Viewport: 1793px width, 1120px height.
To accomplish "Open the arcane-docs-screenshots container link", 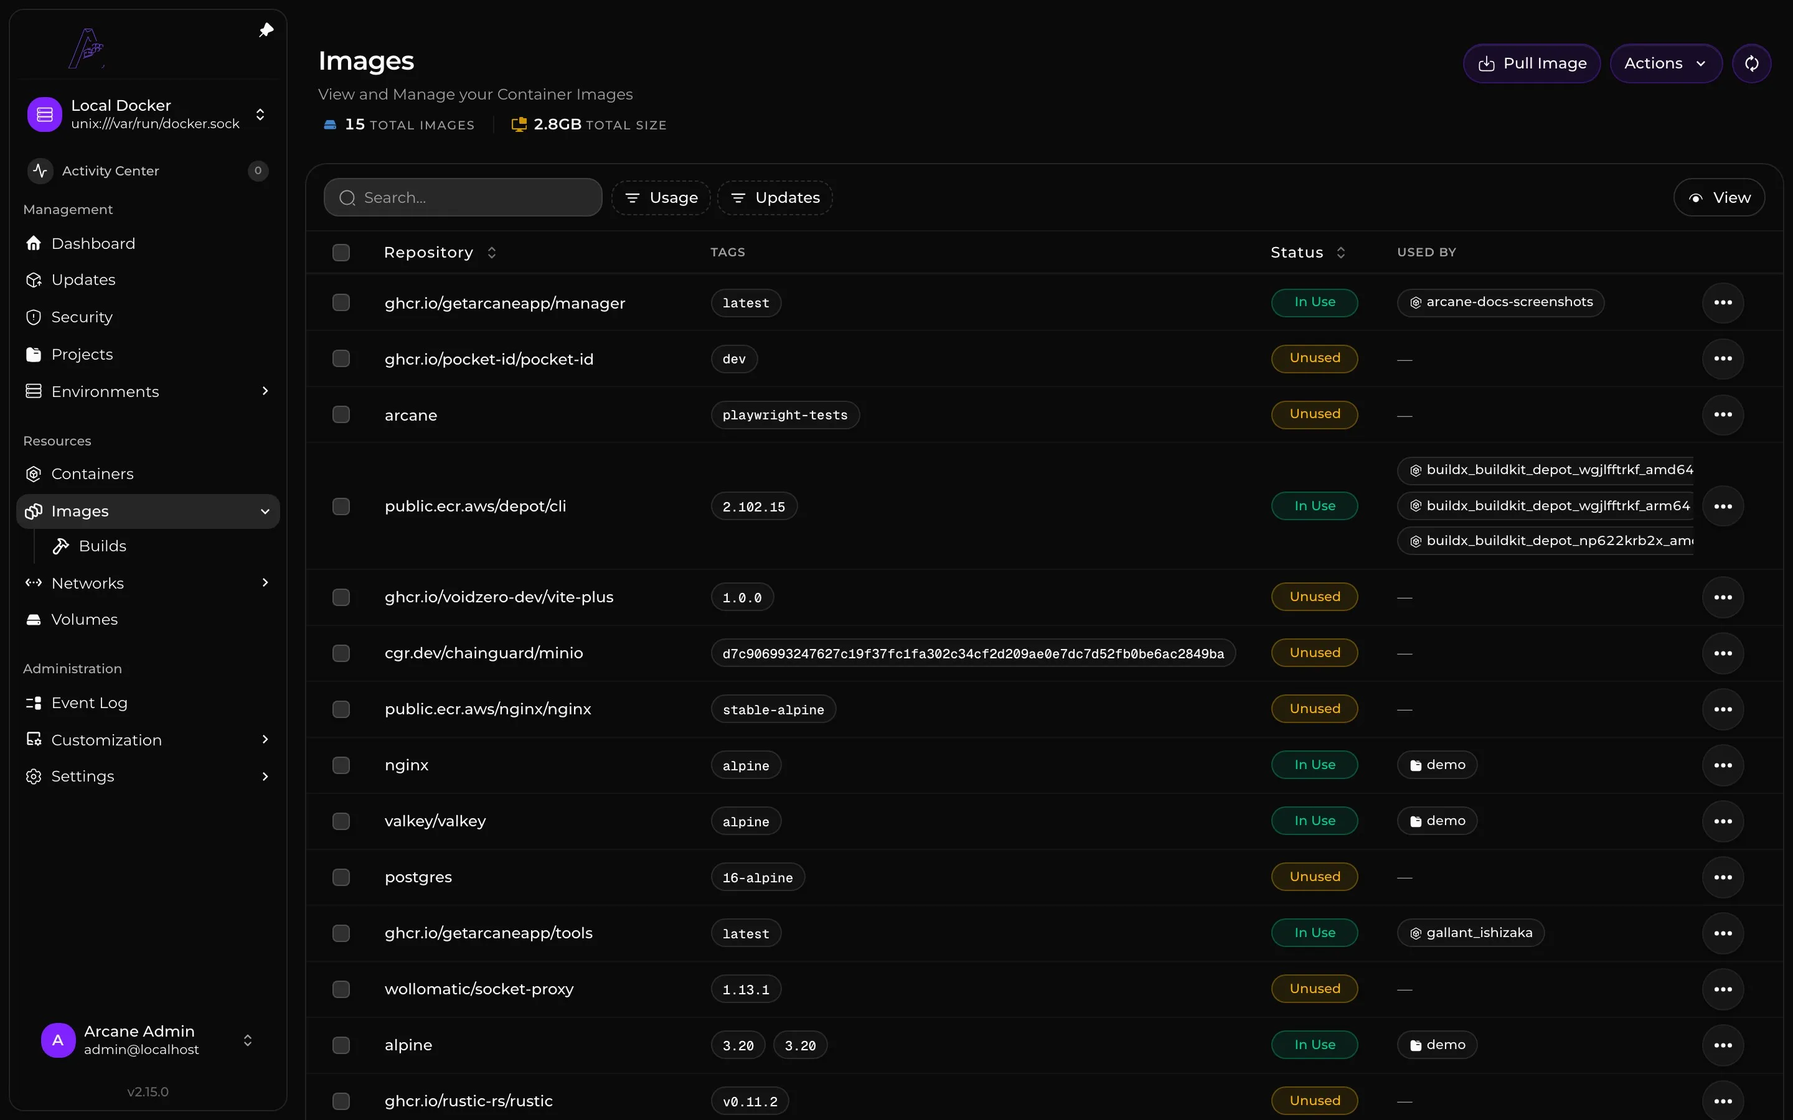I will click(1500, 302).
